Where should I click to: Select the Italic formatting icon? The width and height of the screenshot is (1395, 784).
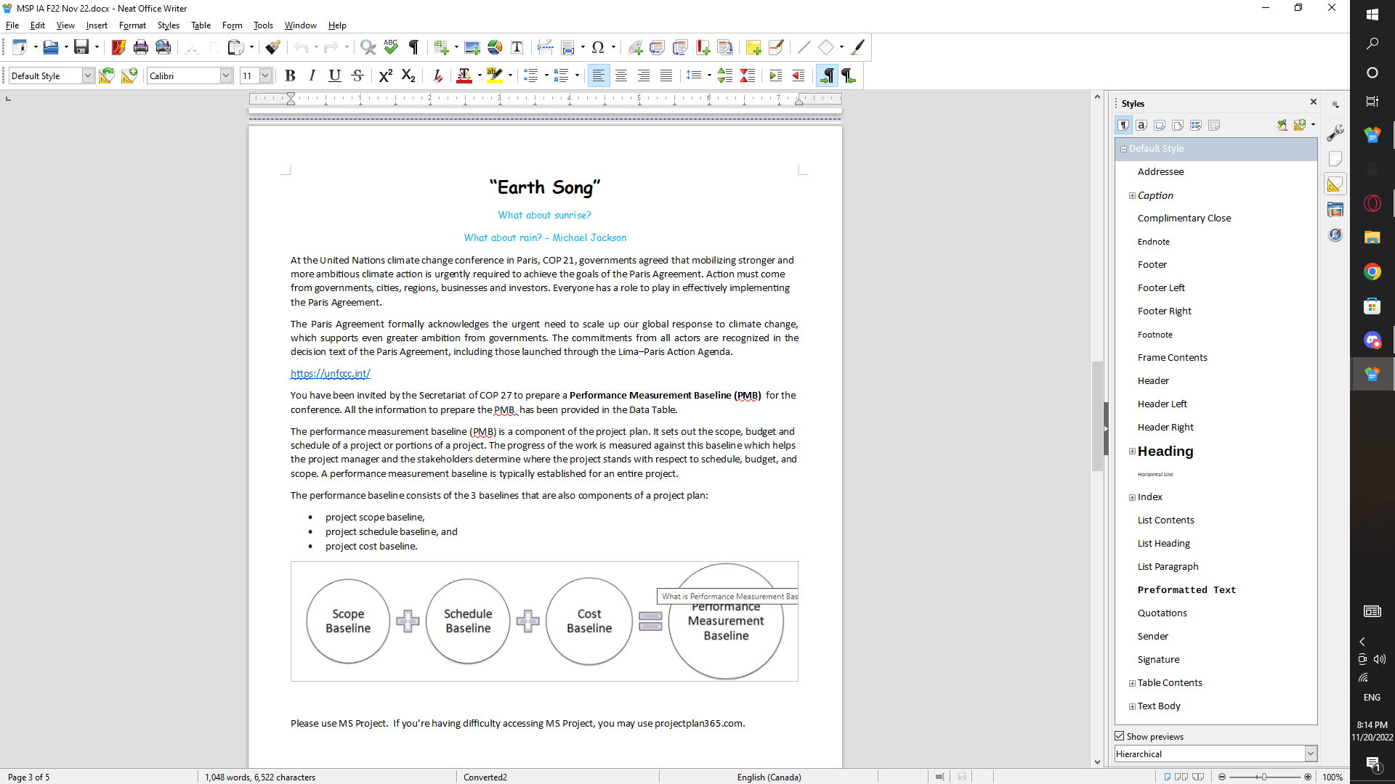[x=312, y=75]
